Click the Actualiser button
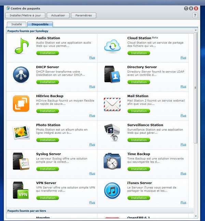 pyautogui.click(x=58, y=15)
